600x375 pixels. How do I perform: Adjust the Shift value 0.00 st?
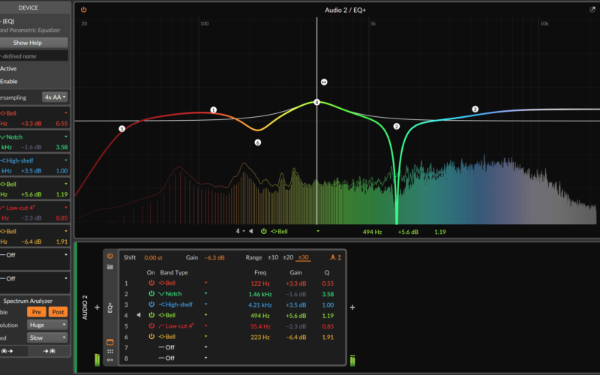pyautogui.click(x=153, y=257)
